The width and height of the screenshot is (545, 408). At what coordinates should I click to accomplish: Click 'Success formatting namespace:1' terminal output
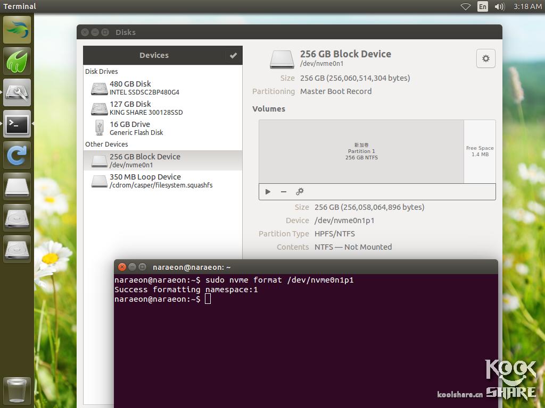pos(186,290)
